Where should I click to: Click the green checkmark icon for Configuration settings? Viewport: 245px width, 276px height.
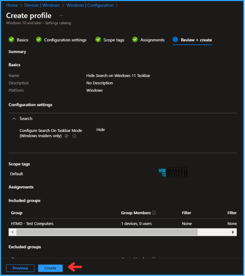click(x=39, y=40)
